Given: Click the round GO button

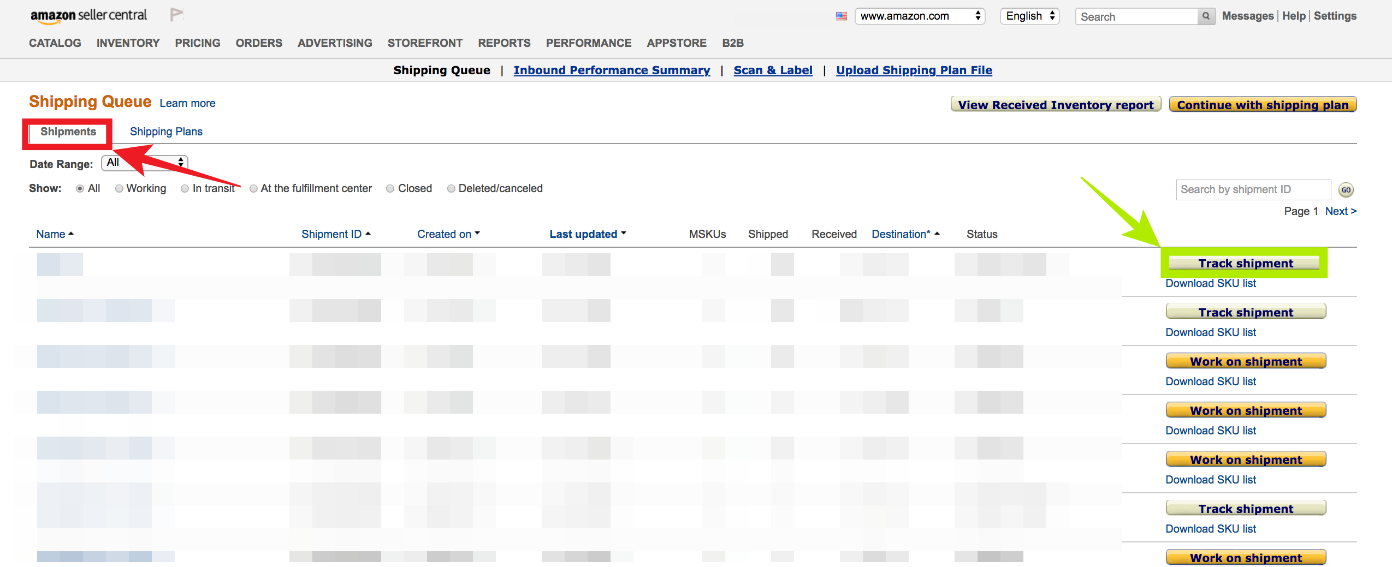Looking at the screenshot, I should [x=1346, y=190].
